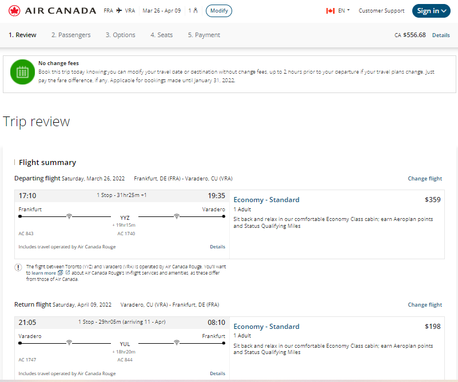The width and height of the screenshot is (458, 382).
Task: Open price Details next to CA $556.68
Action: (x=441, y=35)
